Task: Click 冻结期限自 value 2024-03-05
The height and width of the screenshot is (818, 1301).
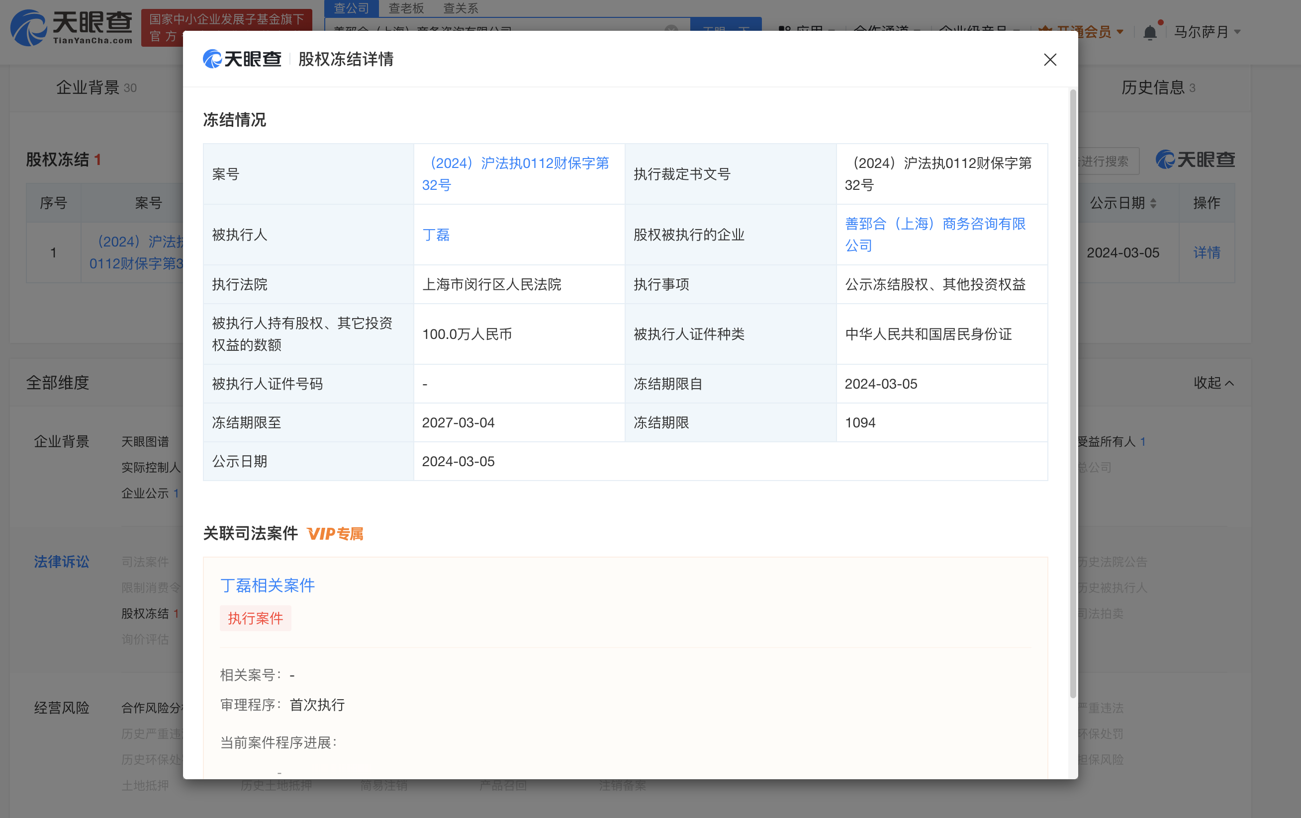Action: [881, 383]
